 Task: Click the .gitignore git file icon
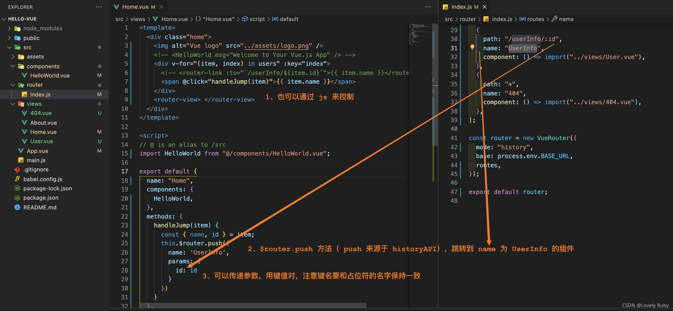tap(17, 169)
